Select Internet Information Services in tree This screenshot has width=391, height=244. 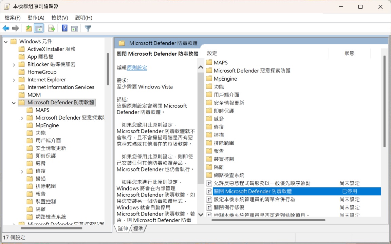[61, 87]
